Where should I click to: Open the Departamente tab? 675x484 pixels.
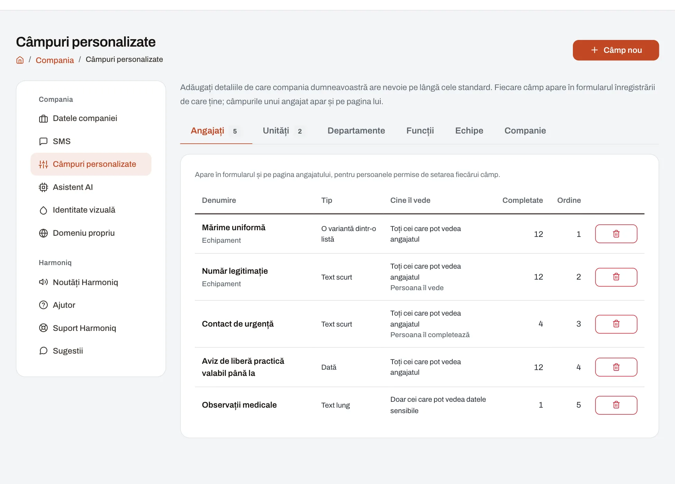[x=356, y=131]
